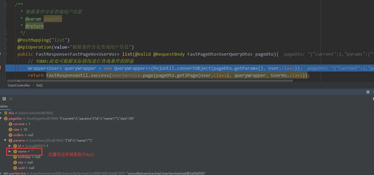
Task: Click params value '{UserQueryDto@7842}' text
Action: point(46,141)
